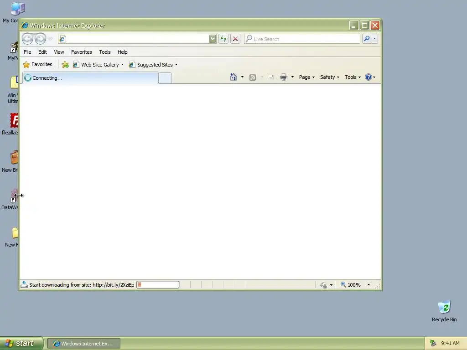Open the recent pages dropdown arrow
The image size is (467, 350).
point(51,39)
